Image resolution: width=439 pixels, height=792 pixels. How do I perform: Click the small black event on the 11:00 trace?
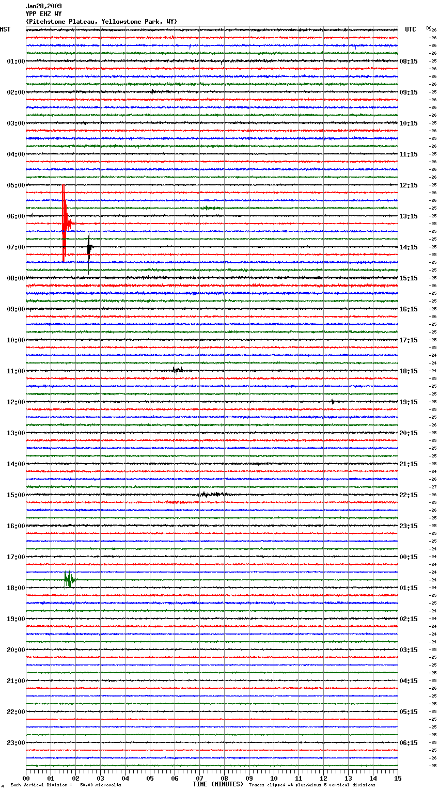tap(177, 370)
